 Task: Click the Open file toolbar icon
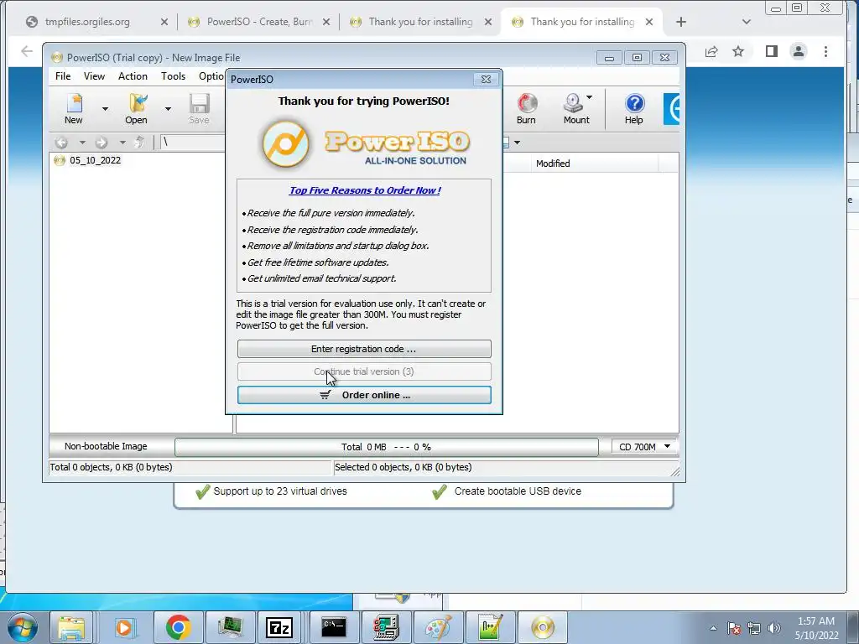(137, 108)
